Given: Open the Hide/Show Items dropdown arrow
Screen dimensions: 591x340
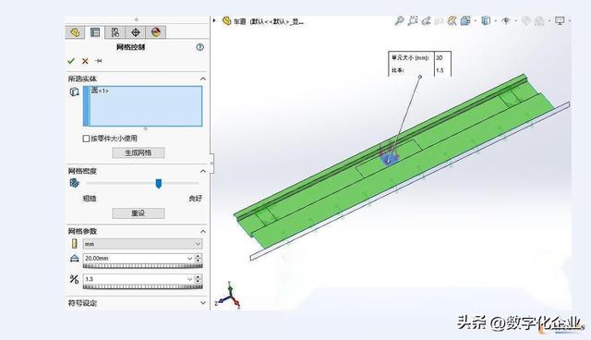Looking at the screenshot, I should tap(515, 20).
